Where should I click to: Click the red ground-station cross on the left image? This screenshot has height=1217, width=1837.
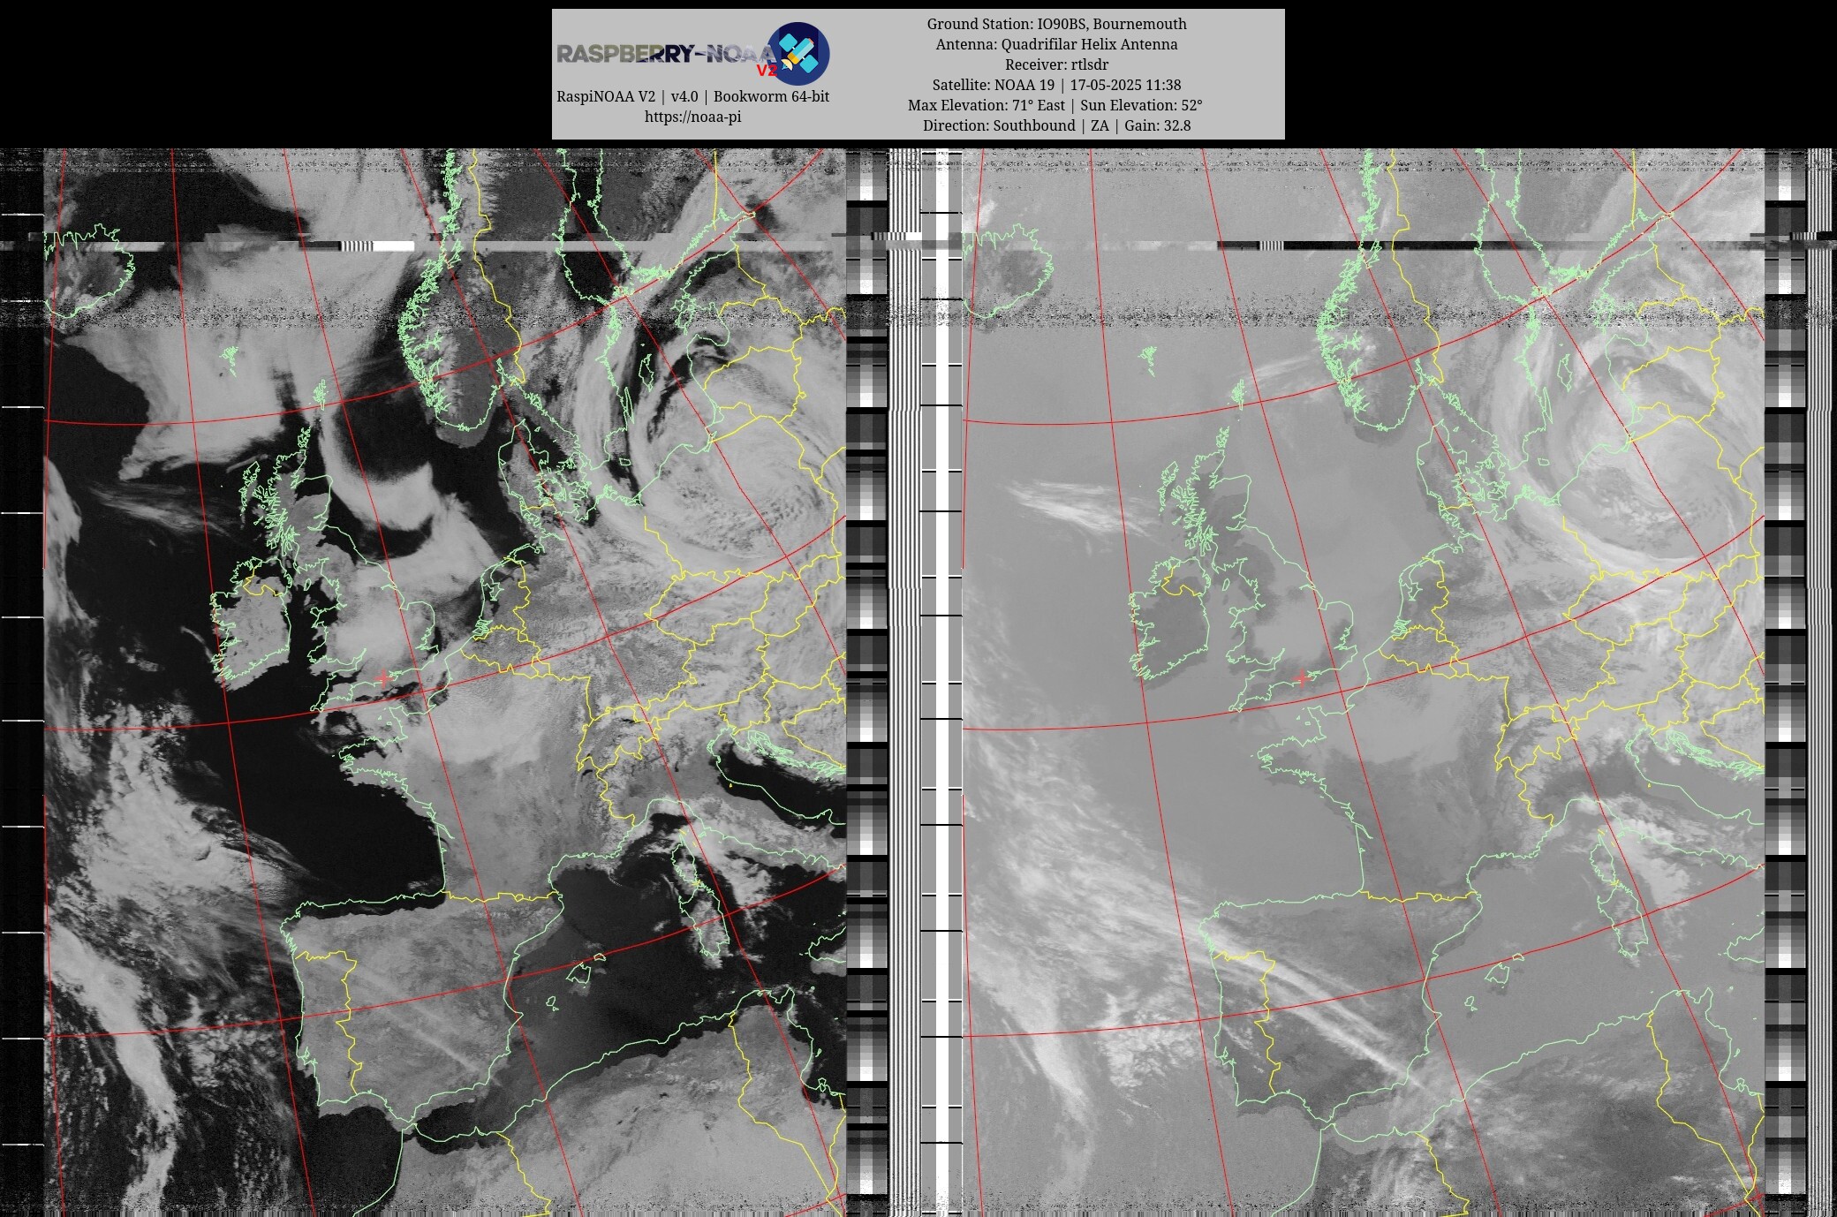click(382, 677)
